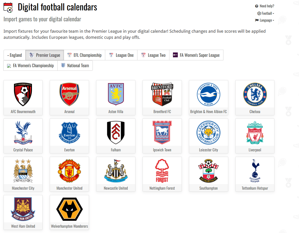
Task: Open the FA Women's Super League tab
Action: tap(196, 55)
